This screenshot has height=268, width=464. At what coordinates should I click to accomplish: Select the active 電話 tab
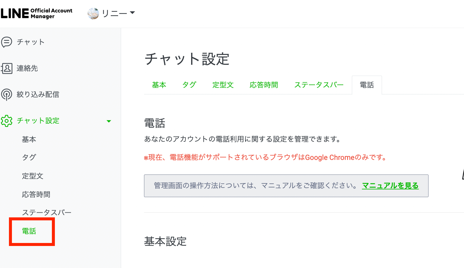[x=367, y=85]
